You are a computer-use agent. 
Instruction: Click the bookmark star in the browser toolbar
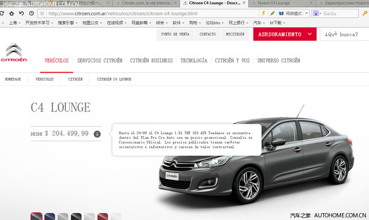click(41, 13)
